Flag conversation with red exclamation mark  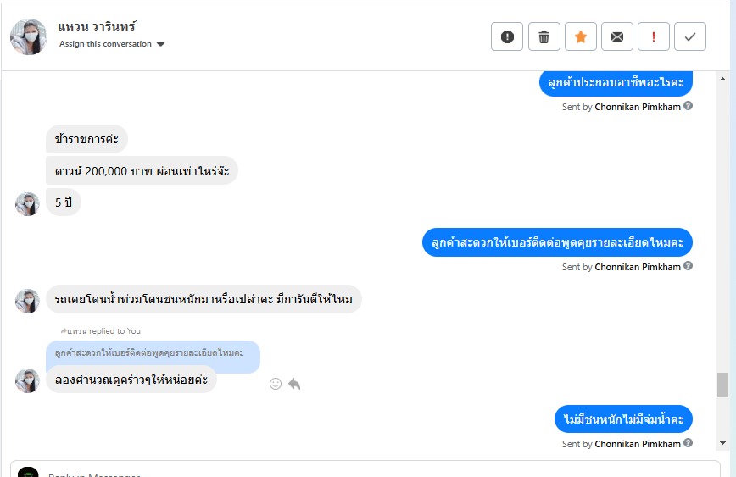(x=654, y=36)
